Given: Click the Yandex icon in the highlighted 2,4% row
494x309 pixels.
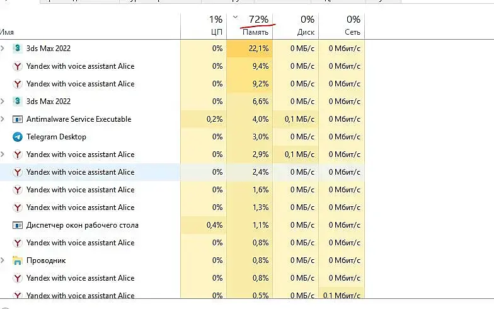Looking at the screenshot, I should pos(18,172).
